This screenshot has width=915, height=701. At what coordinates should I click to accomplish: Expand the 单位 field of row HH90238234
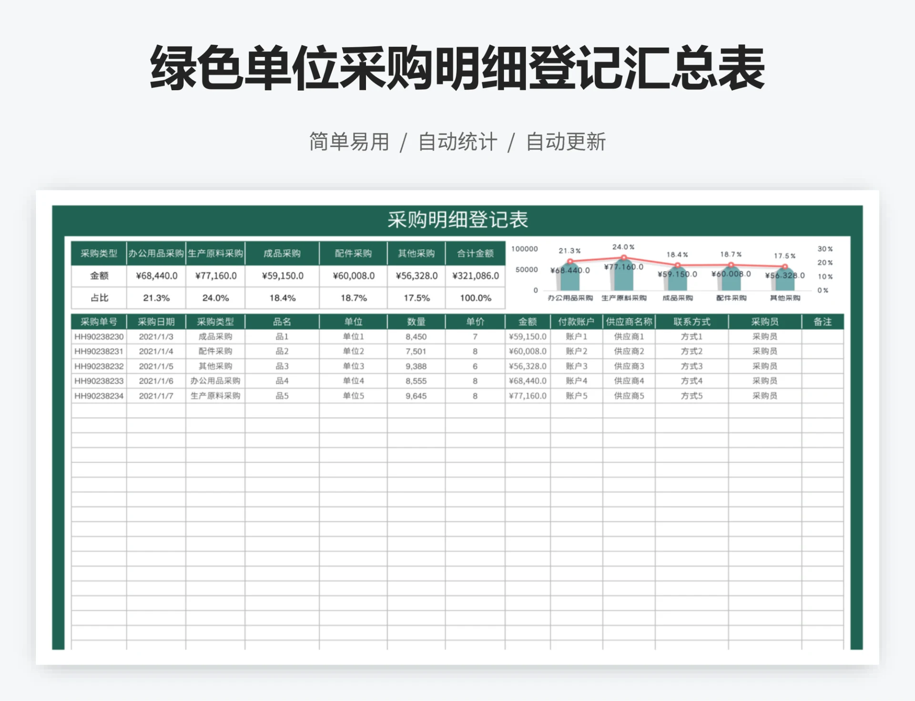(x=353, y=395)
